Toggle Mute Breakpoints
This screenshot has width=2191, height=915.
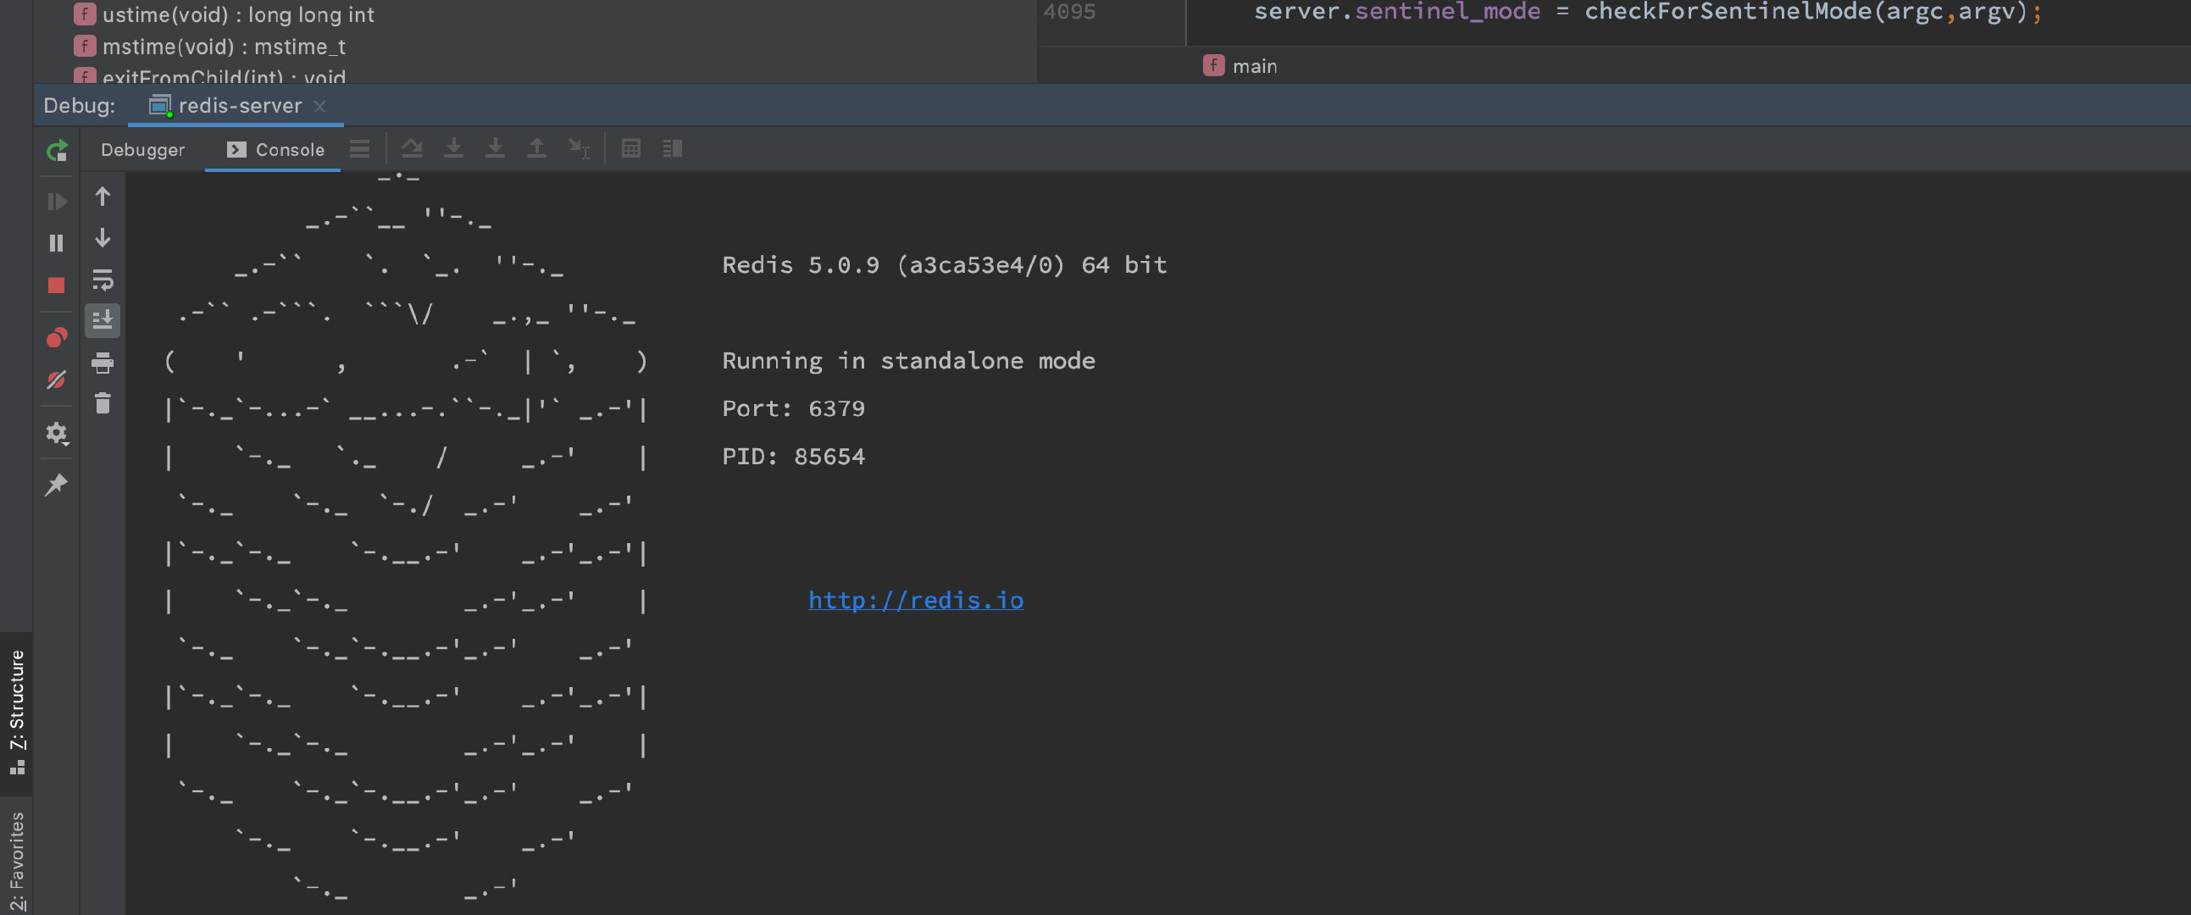(x=56, y=380)
